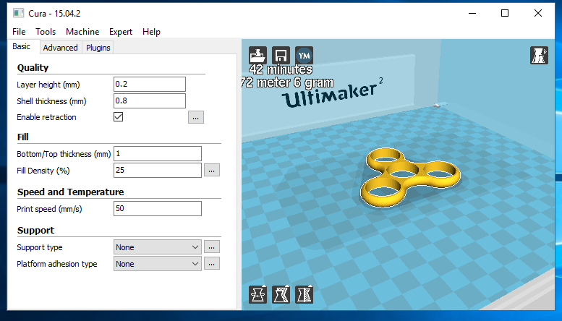This screenshot has height=321, width=562.
Task: Click the Shell thickness input field
Action: click(x=150, y=100)
